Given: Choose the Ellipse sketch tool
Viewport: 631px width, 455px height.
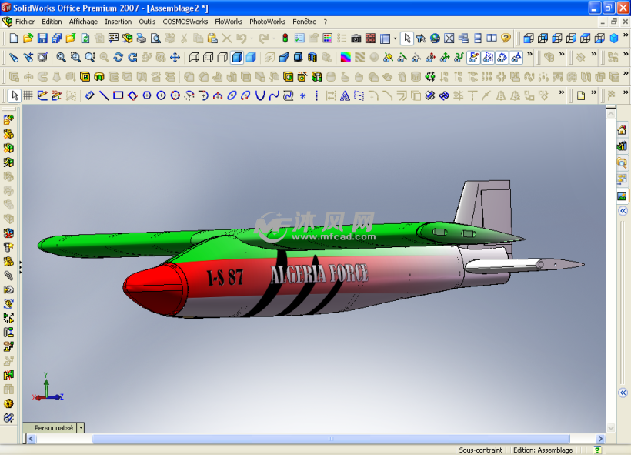Looking at the screenshot, I should click(232, 95).
